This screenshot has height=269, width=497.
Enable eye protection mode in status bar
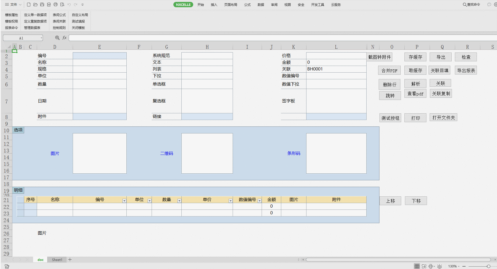point(440,266)
